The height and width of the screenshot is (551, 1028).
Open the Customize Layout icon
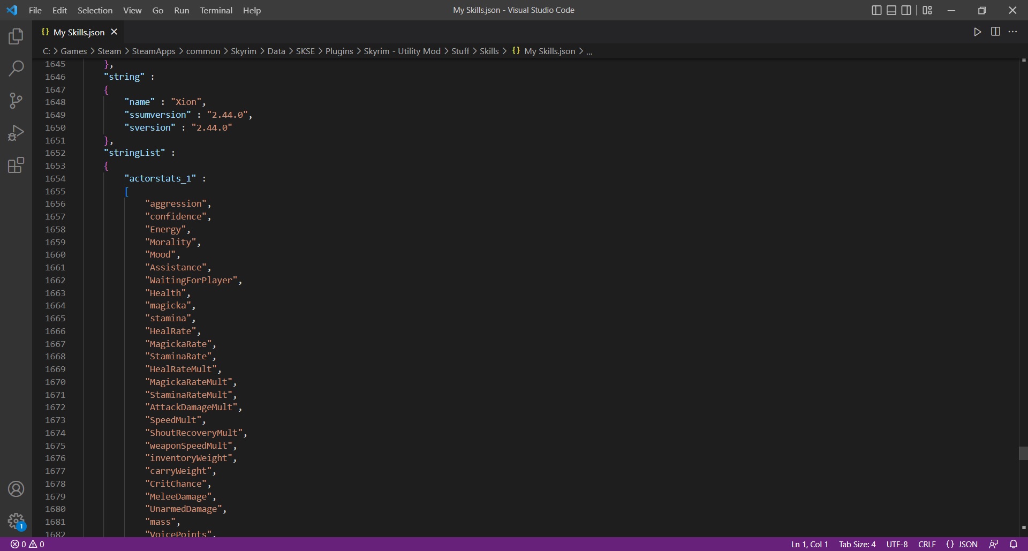coord(927,10)
